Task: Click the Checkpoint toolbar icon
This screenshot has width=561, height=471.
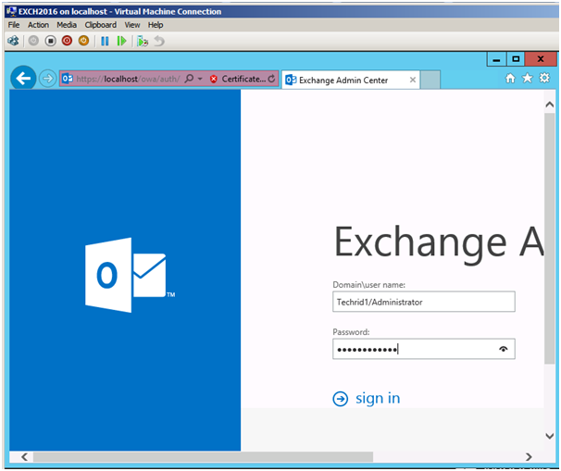Action: click(x=143, y=41)
